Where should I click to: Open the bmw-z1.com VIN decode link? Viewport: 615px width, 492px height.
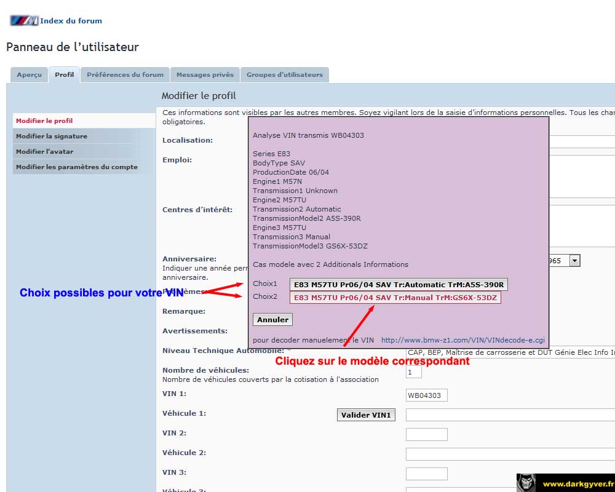(463, 339)
